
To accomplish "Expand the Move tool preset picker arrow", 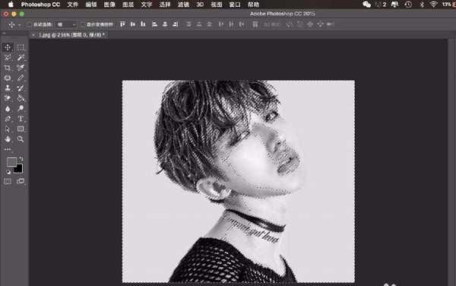I will pos(20,25).
